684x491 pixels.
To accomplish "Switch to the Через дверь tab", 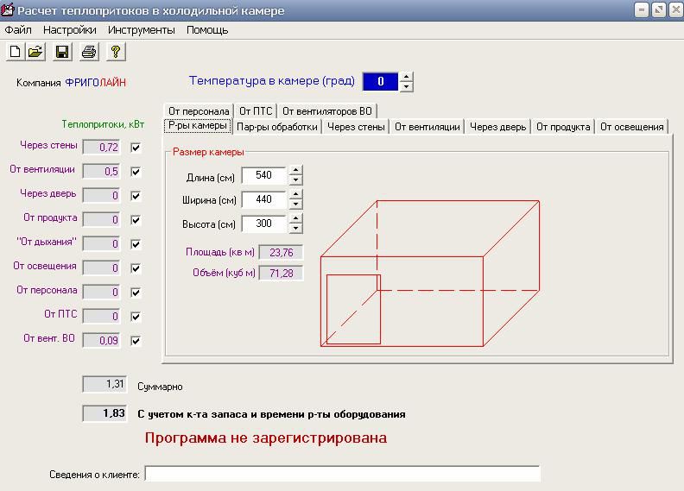I will (x=497, y=127).
